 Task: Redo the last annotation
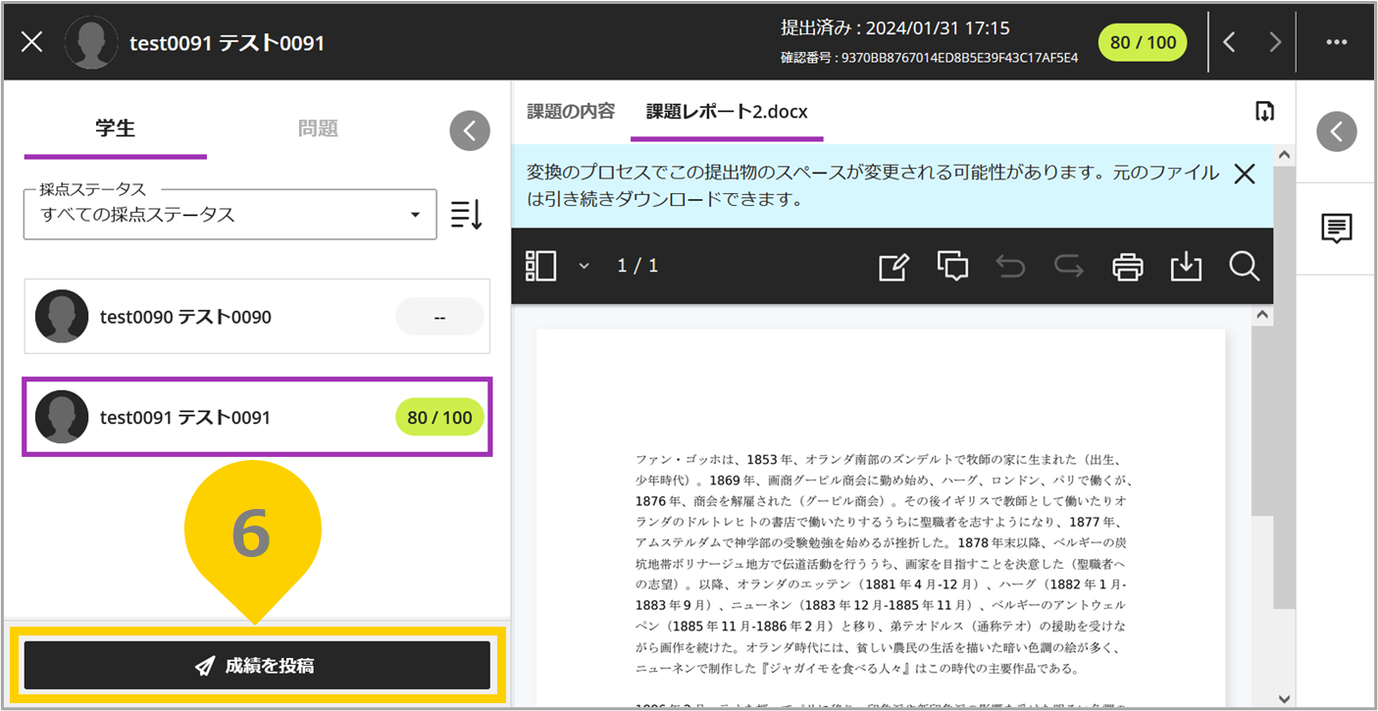point(1068,266)
